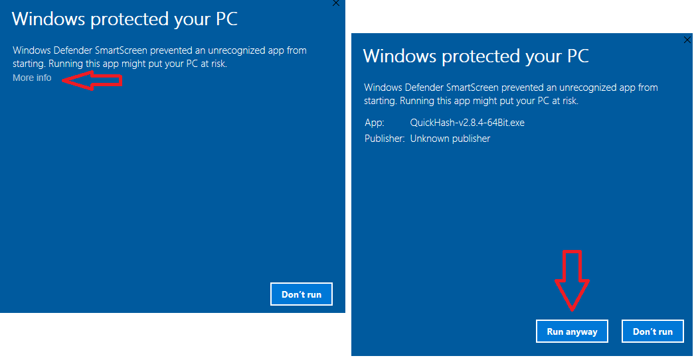Click the left dialog's Windows Defender SmartScreen line
The height and width of the screenshot is (360, 698).
(159, 50)
